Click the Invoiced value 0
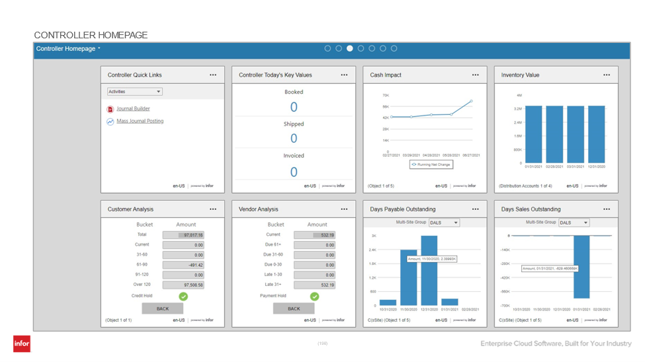The width and height of the screenshot is (645, 362). click(294, 172)
